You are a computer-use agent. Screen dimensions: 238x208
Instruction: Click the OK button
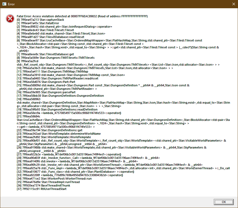[224, 202]
